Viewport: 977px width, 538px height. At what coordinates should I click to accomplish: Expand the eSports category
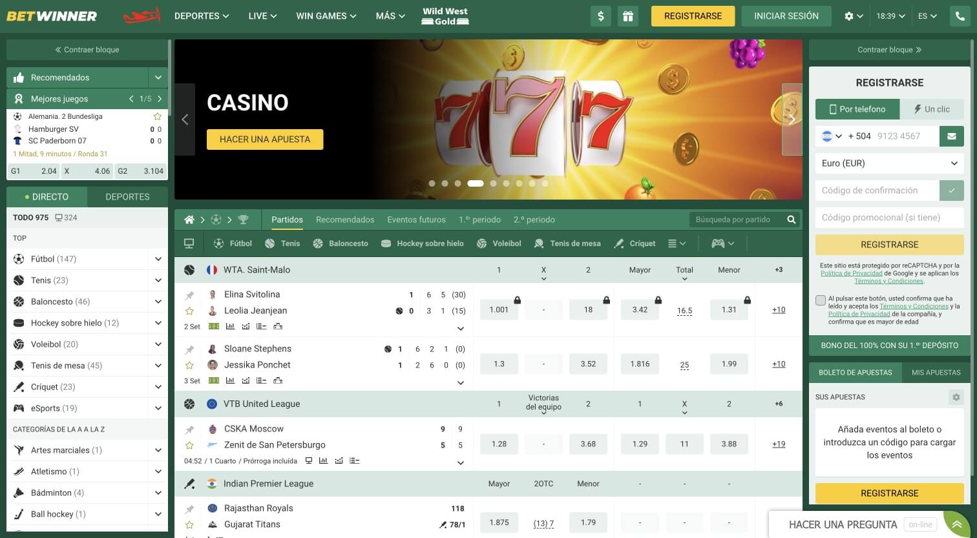pyautogui.click(x=158, y=408)
